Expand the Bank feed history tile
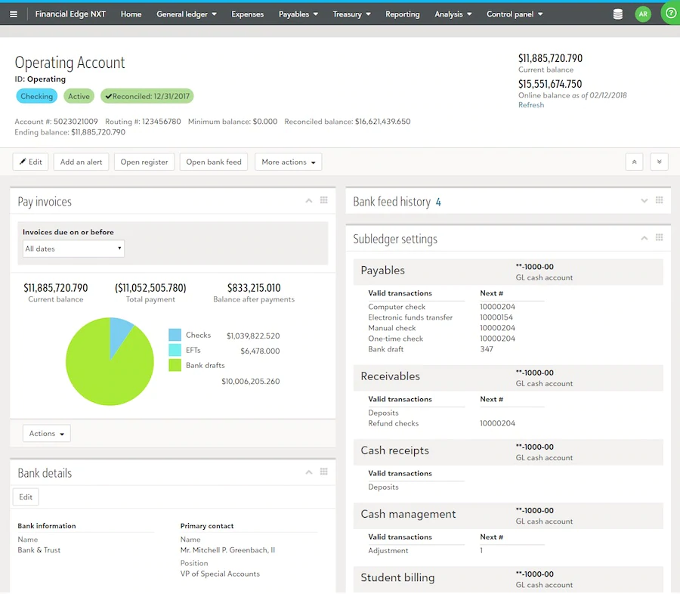Viewport: 680px width, 594px height. (x=644, y=201)
